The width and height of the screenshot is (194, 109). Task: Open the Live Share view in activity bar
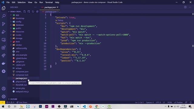click(4, 55)
